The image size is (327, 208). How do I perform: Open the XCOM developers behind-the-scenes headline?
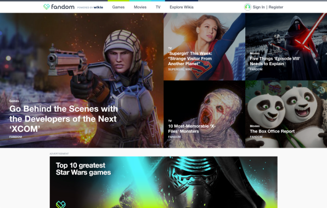64,119
